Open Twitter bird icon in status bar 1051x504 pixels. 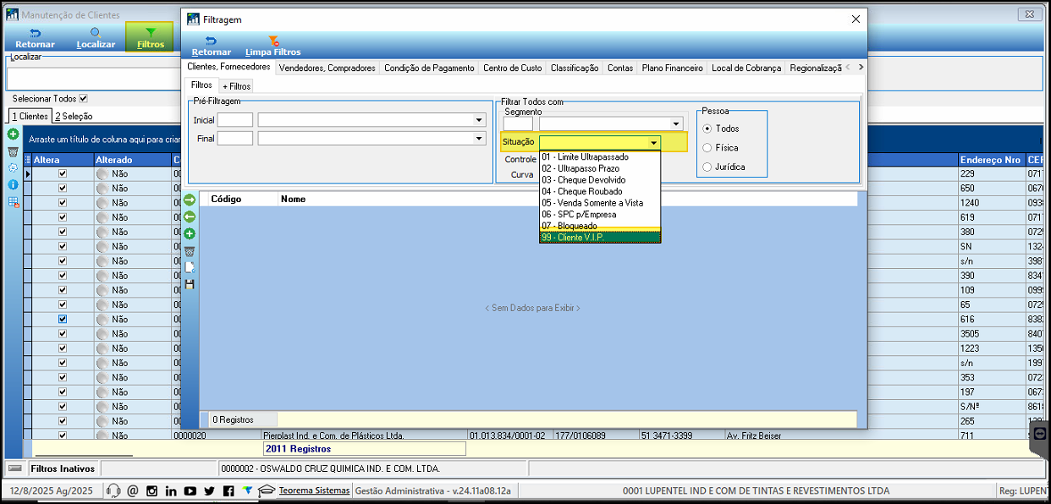coord(210,490)
